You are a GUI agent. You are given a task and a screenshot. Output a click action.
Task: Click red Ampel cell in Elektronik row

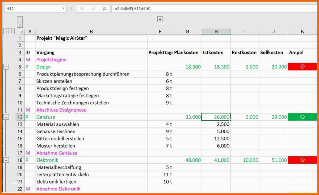[x=303, y=160]
